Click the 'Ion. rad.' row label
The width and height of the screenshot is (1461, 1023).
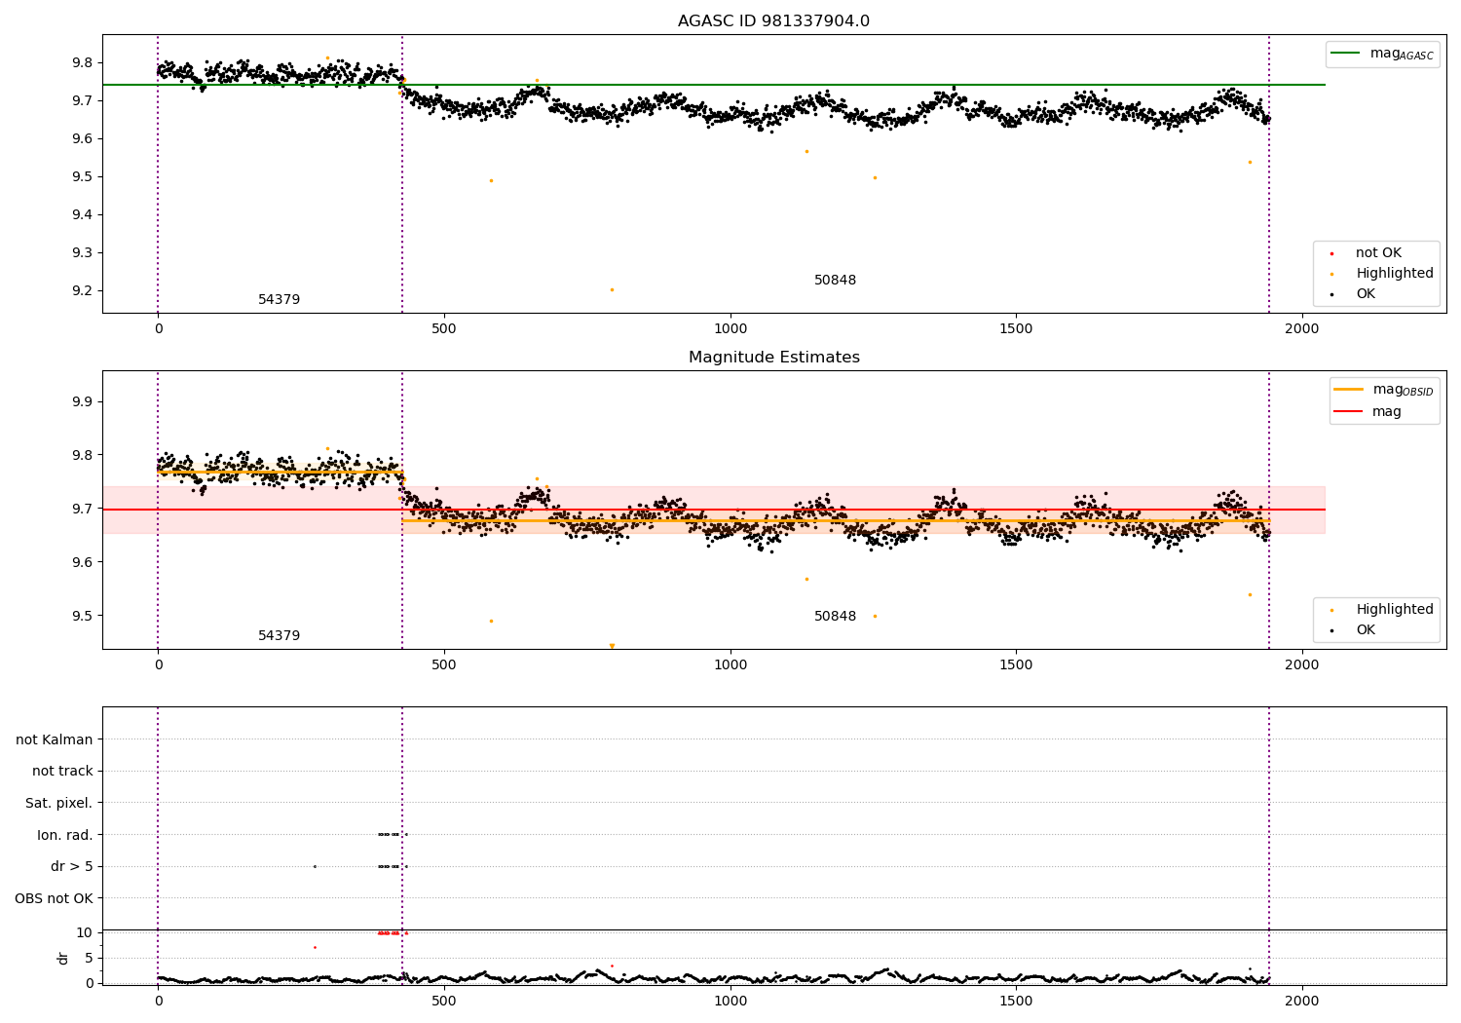point(65,835)
